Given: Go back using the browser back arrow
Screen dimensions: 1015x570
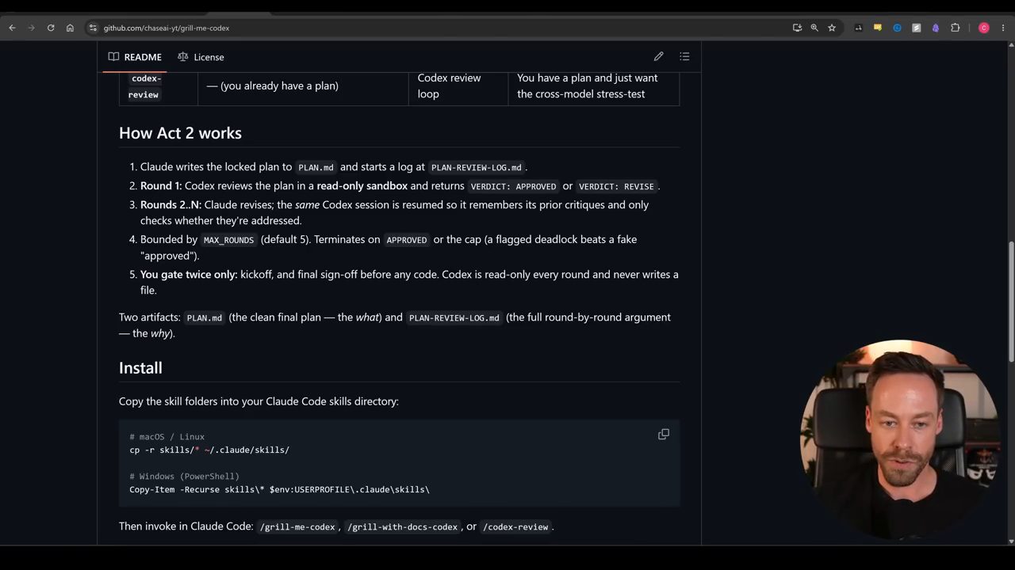Looking at the screenshot, I should (12, 28).
